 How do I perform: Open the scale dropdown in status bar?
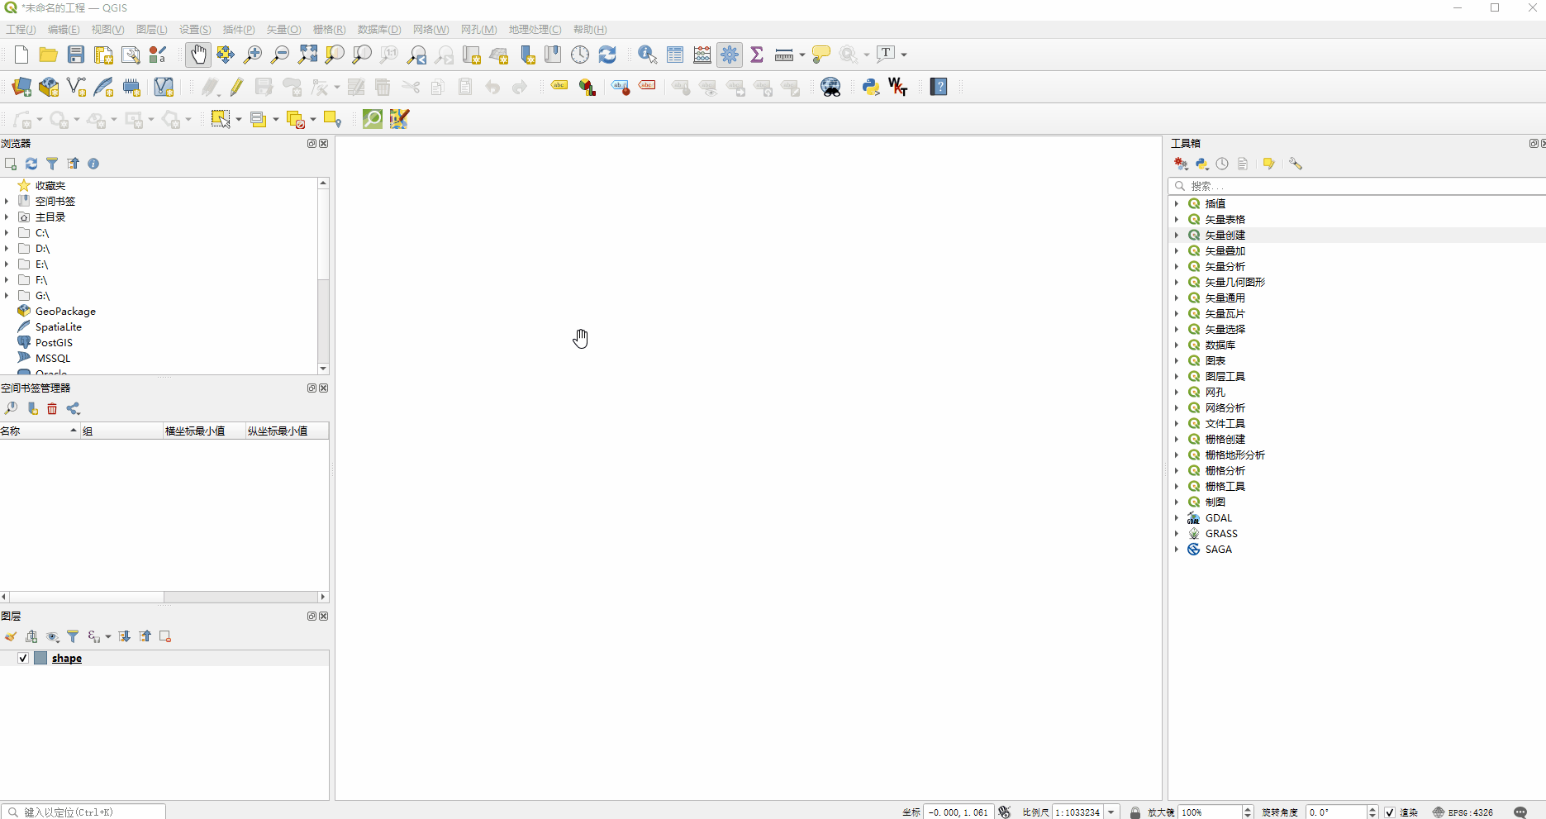(x=1111, y=812)
